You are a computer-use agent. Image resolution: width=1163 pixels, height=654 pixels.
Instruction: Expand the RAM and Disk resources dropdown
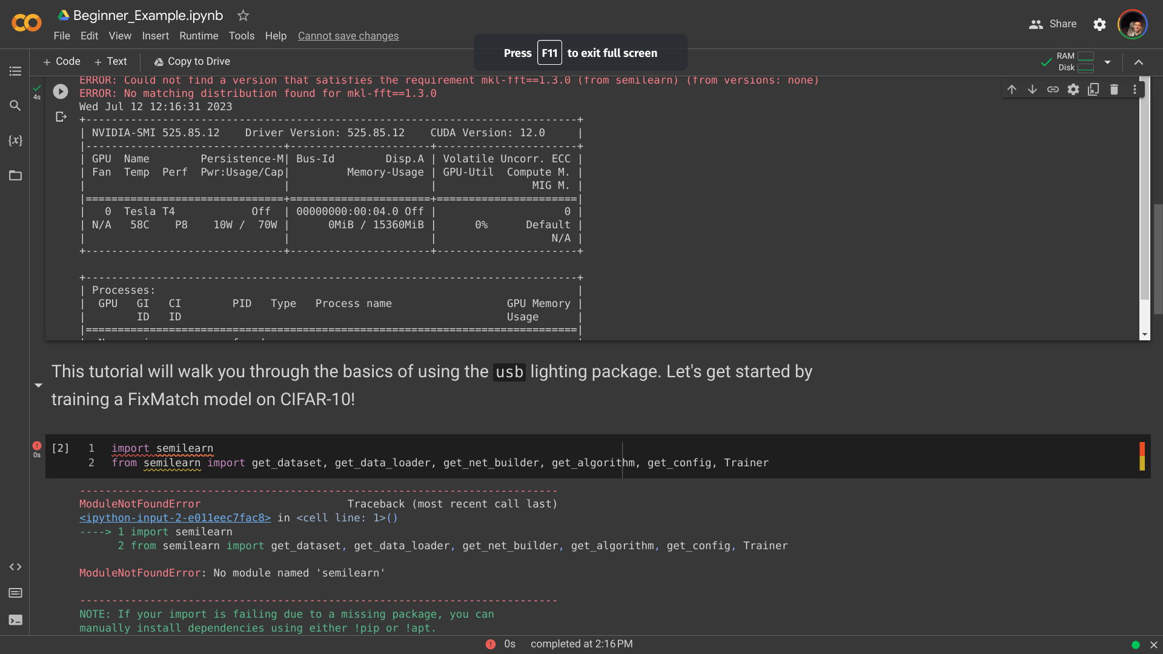click(x=1107, y=62)
